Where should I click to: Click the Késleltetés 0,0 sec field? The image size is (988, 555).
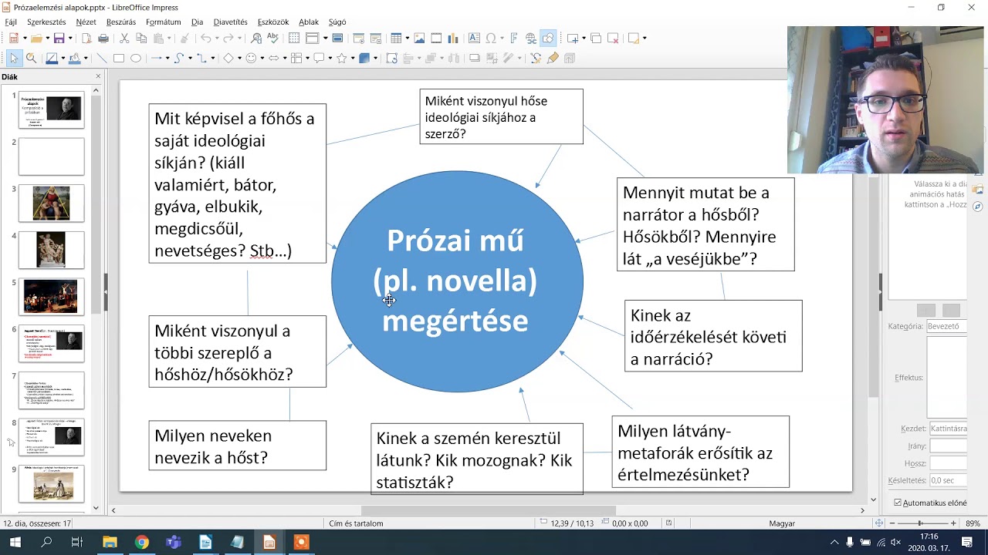(x=948, y=480)
